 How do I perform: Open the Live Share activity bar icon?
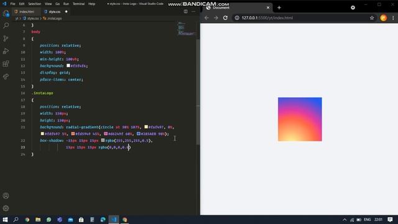(6, 77)
